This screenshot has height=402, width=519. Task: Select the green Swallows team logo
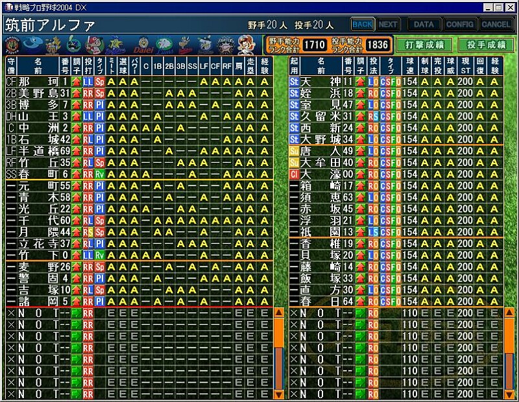pyautogui.click(x=73, y=45)
